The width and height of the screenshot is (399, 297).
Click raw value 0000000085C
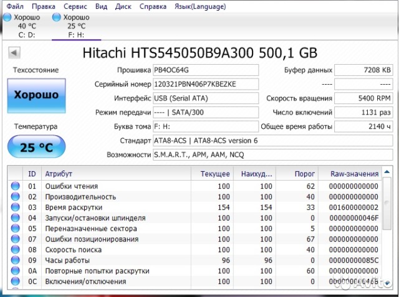pos(353,260)
